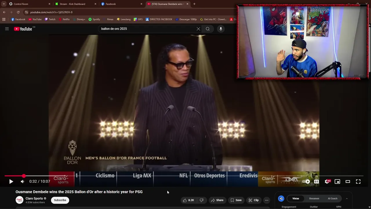Enable theater mode
The height and width of the screenshot is (209, 371).
pyautogui.click(x=348, y=181)
